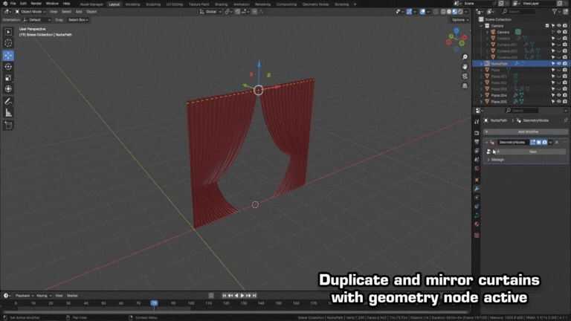Toggle GeometryNodes modifier edit mode display
571x321 pixels.
tap(533, 143)
